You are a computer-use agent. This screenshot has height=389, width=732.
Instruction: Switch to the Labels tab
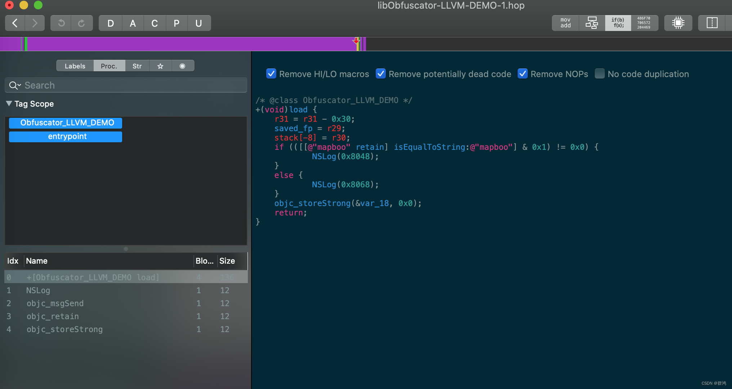[75, 66]
